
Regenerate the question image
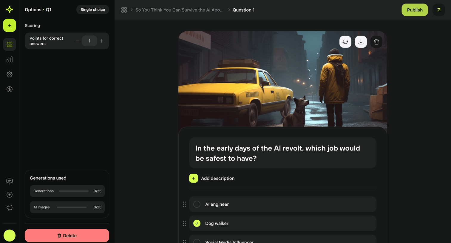click(345, 42)
